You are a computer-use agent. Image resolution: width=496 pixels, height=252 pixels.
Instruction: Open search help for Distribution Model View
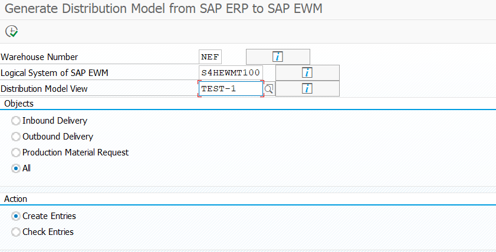click(x=269, y=89)
